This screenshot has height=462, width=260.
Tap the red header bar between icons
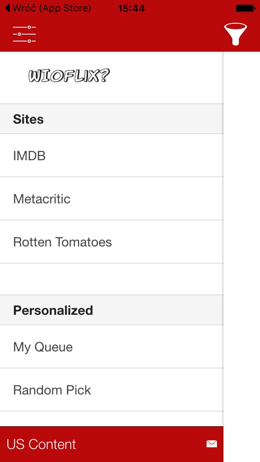click(130, 34)
